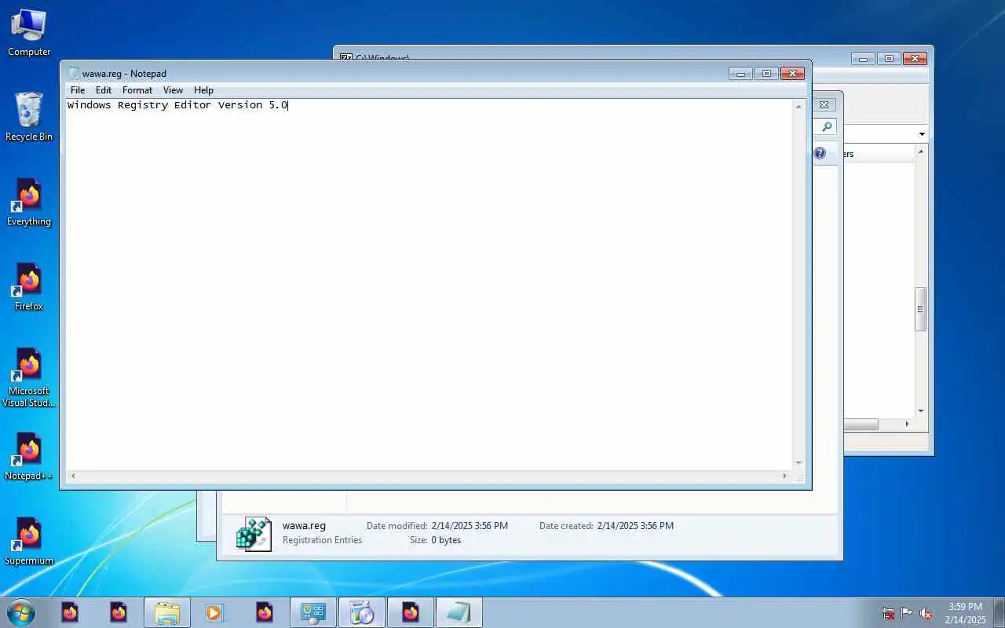Viewport: 1005px width, 628px height.
Task: Select the Microsoft Visual Studio desktop shortcut
Action: click(29, 378)
